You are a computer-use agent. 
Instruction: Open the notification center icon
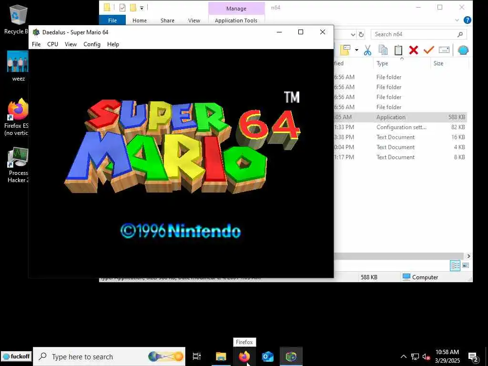(x=473, y=357)
